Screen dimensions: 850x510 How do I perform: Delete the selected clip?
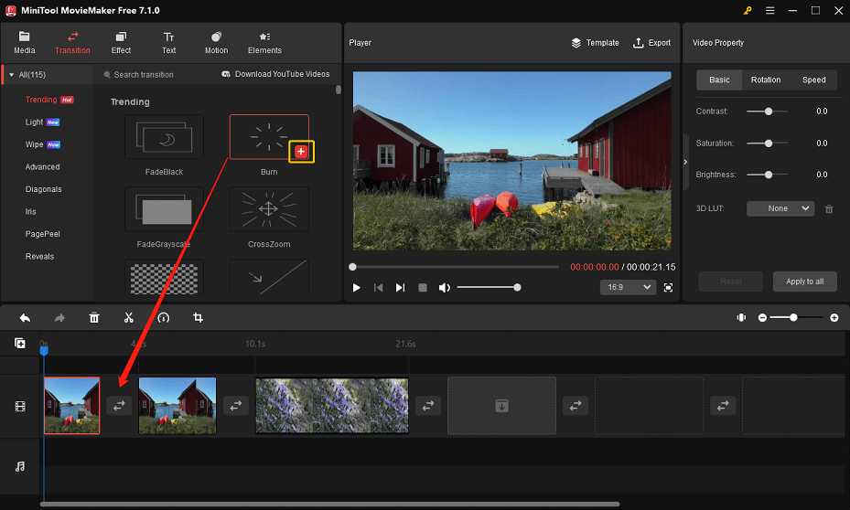pyautogui.click(x=93, y=318)
